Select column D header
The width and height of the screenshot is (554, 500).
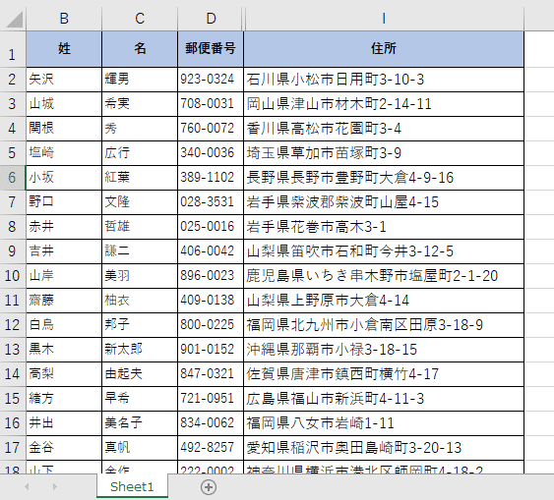(211, 19)
